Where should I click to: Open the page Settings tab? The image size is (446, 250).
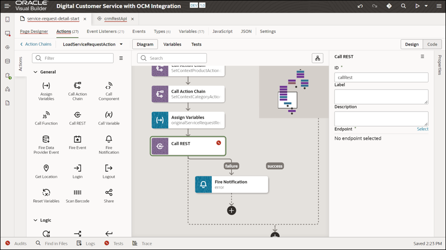pyautogui.click(x=267, y=31)
